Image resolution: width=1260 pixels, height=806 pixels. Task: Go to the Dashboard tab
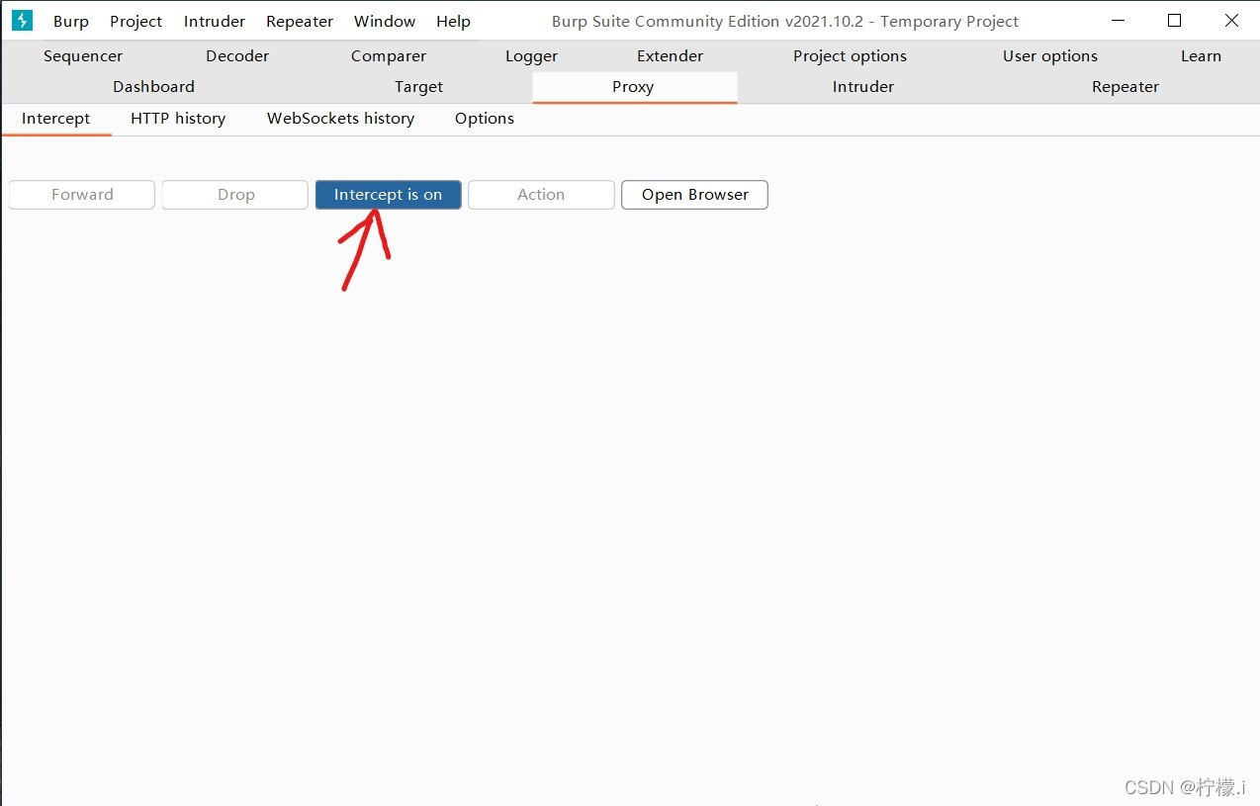(x=153, y=87)
